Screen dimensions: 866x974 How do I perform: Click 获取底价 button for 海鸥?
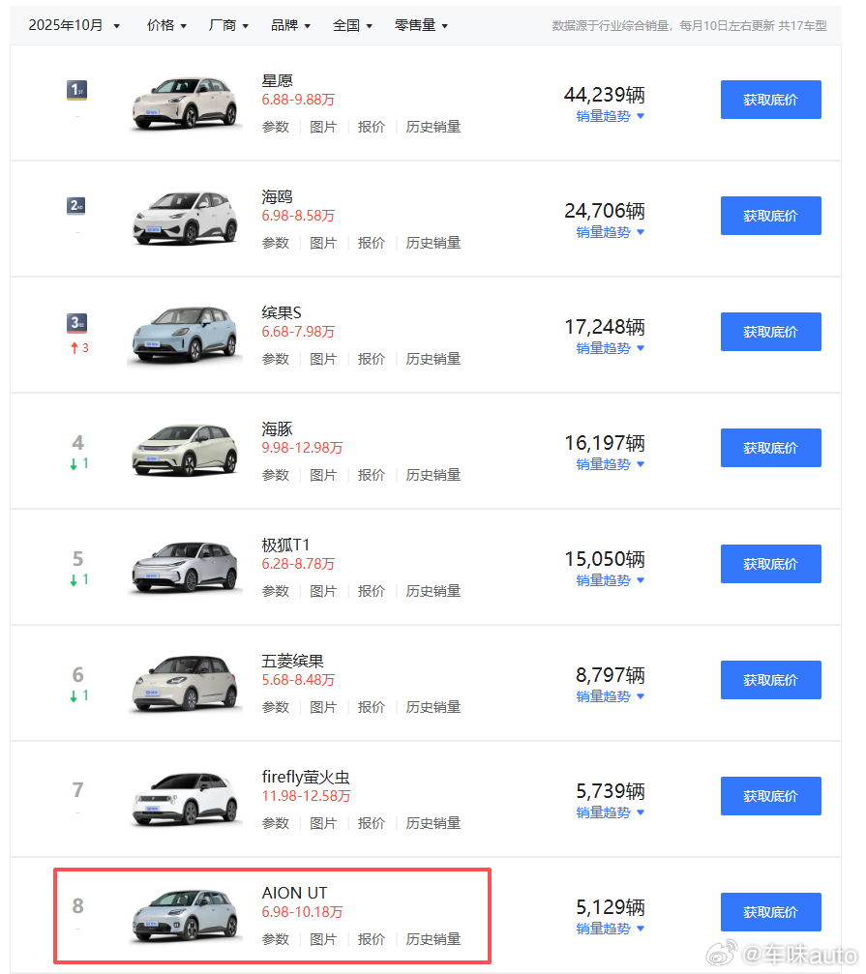[x=770, y=216]
